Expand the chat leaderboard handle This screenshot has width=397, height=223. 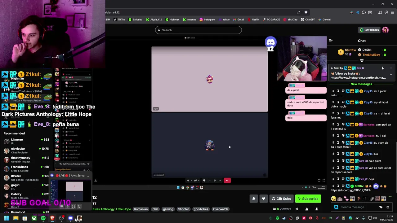[x=362, y=61]
